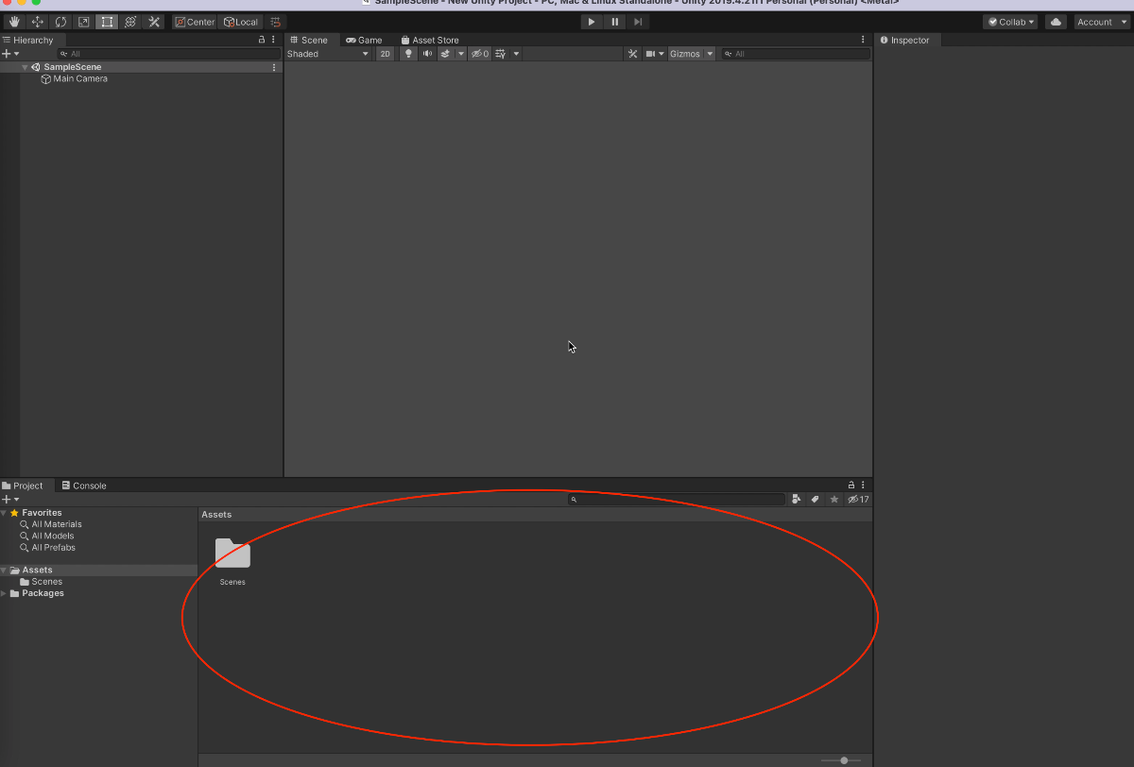This screenshot has width=1134, height=767.
Task: Select the Rect tool
Action: tap(107, 22)
